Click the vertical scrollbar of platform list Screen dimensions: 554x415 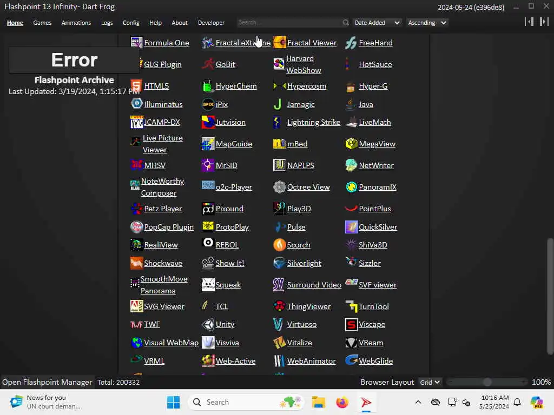550,297
